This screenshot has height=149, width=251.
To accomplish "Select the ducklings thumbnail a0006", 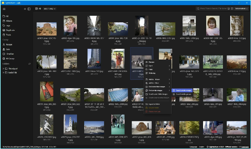I will [165, 29].
